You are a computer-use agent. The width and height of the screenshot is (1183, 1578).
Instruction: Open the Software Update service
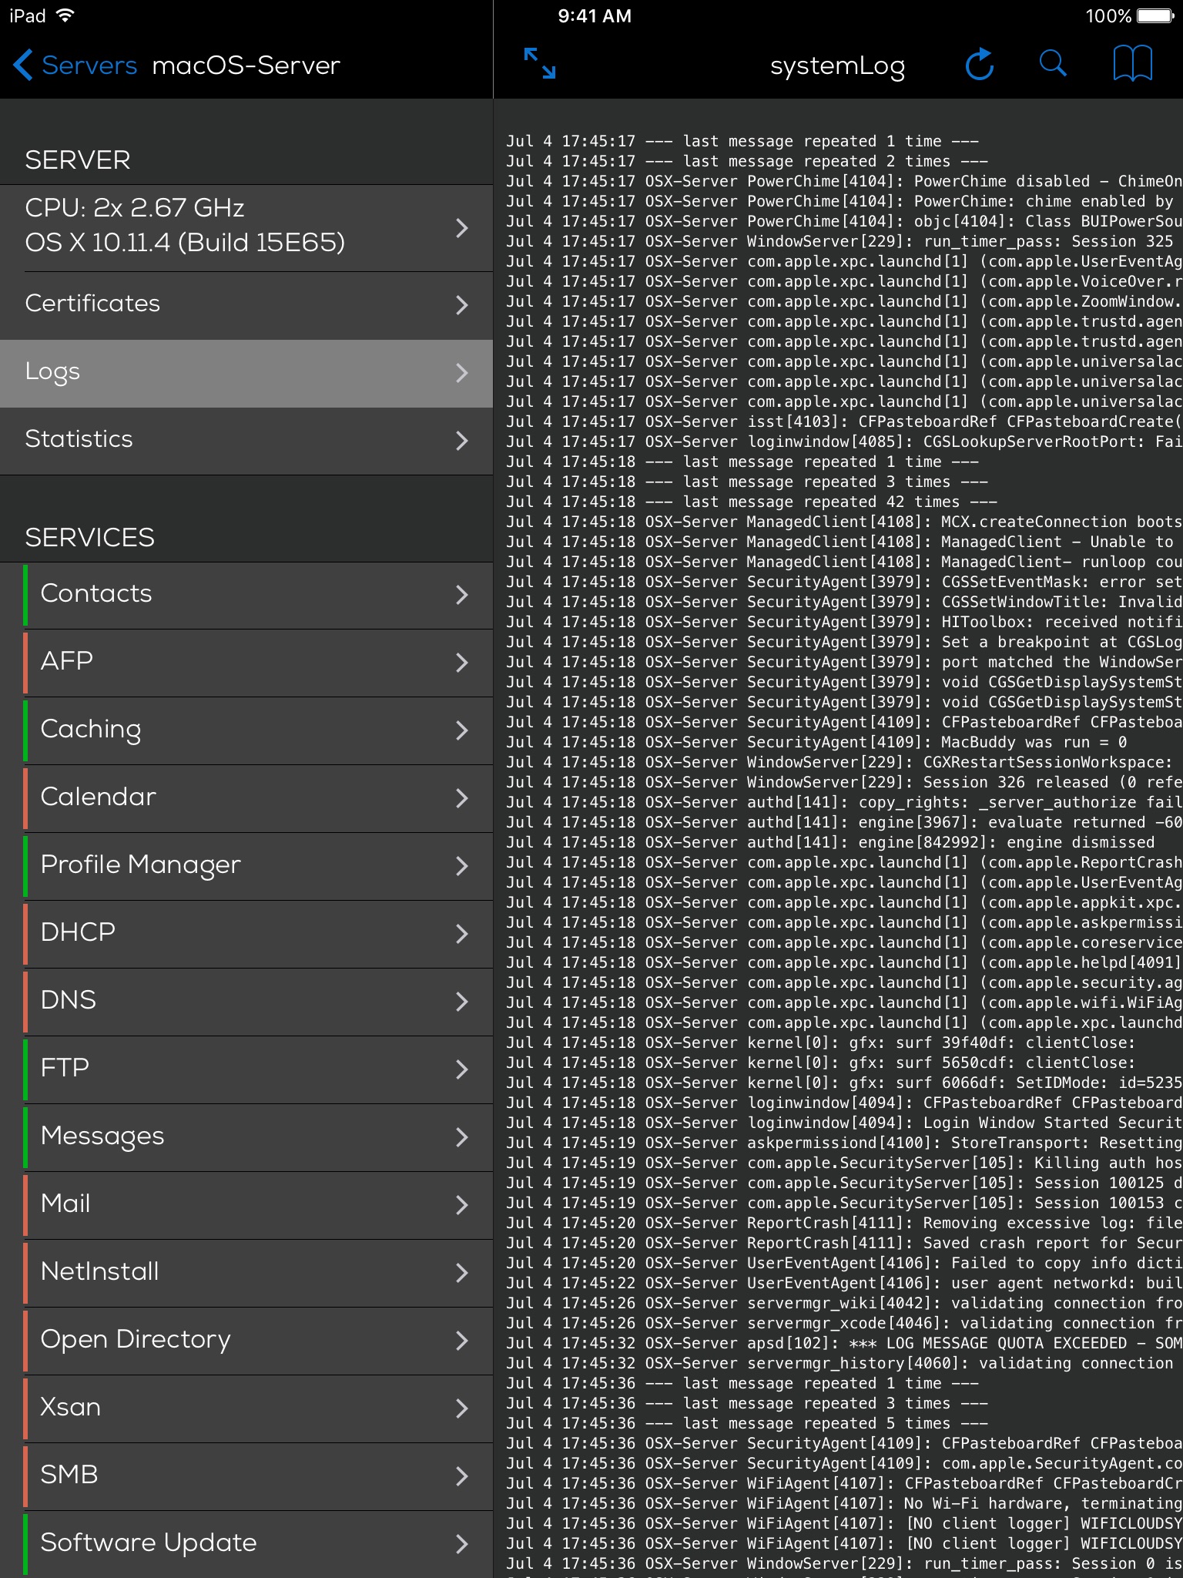tap(246, 1543)
